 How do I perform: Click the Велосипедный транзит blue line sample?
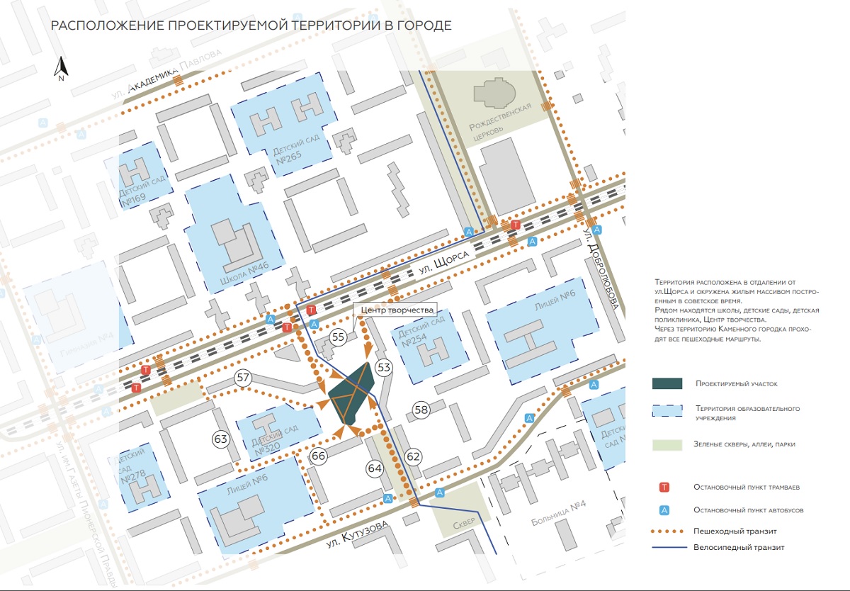[x=669, y=547]
